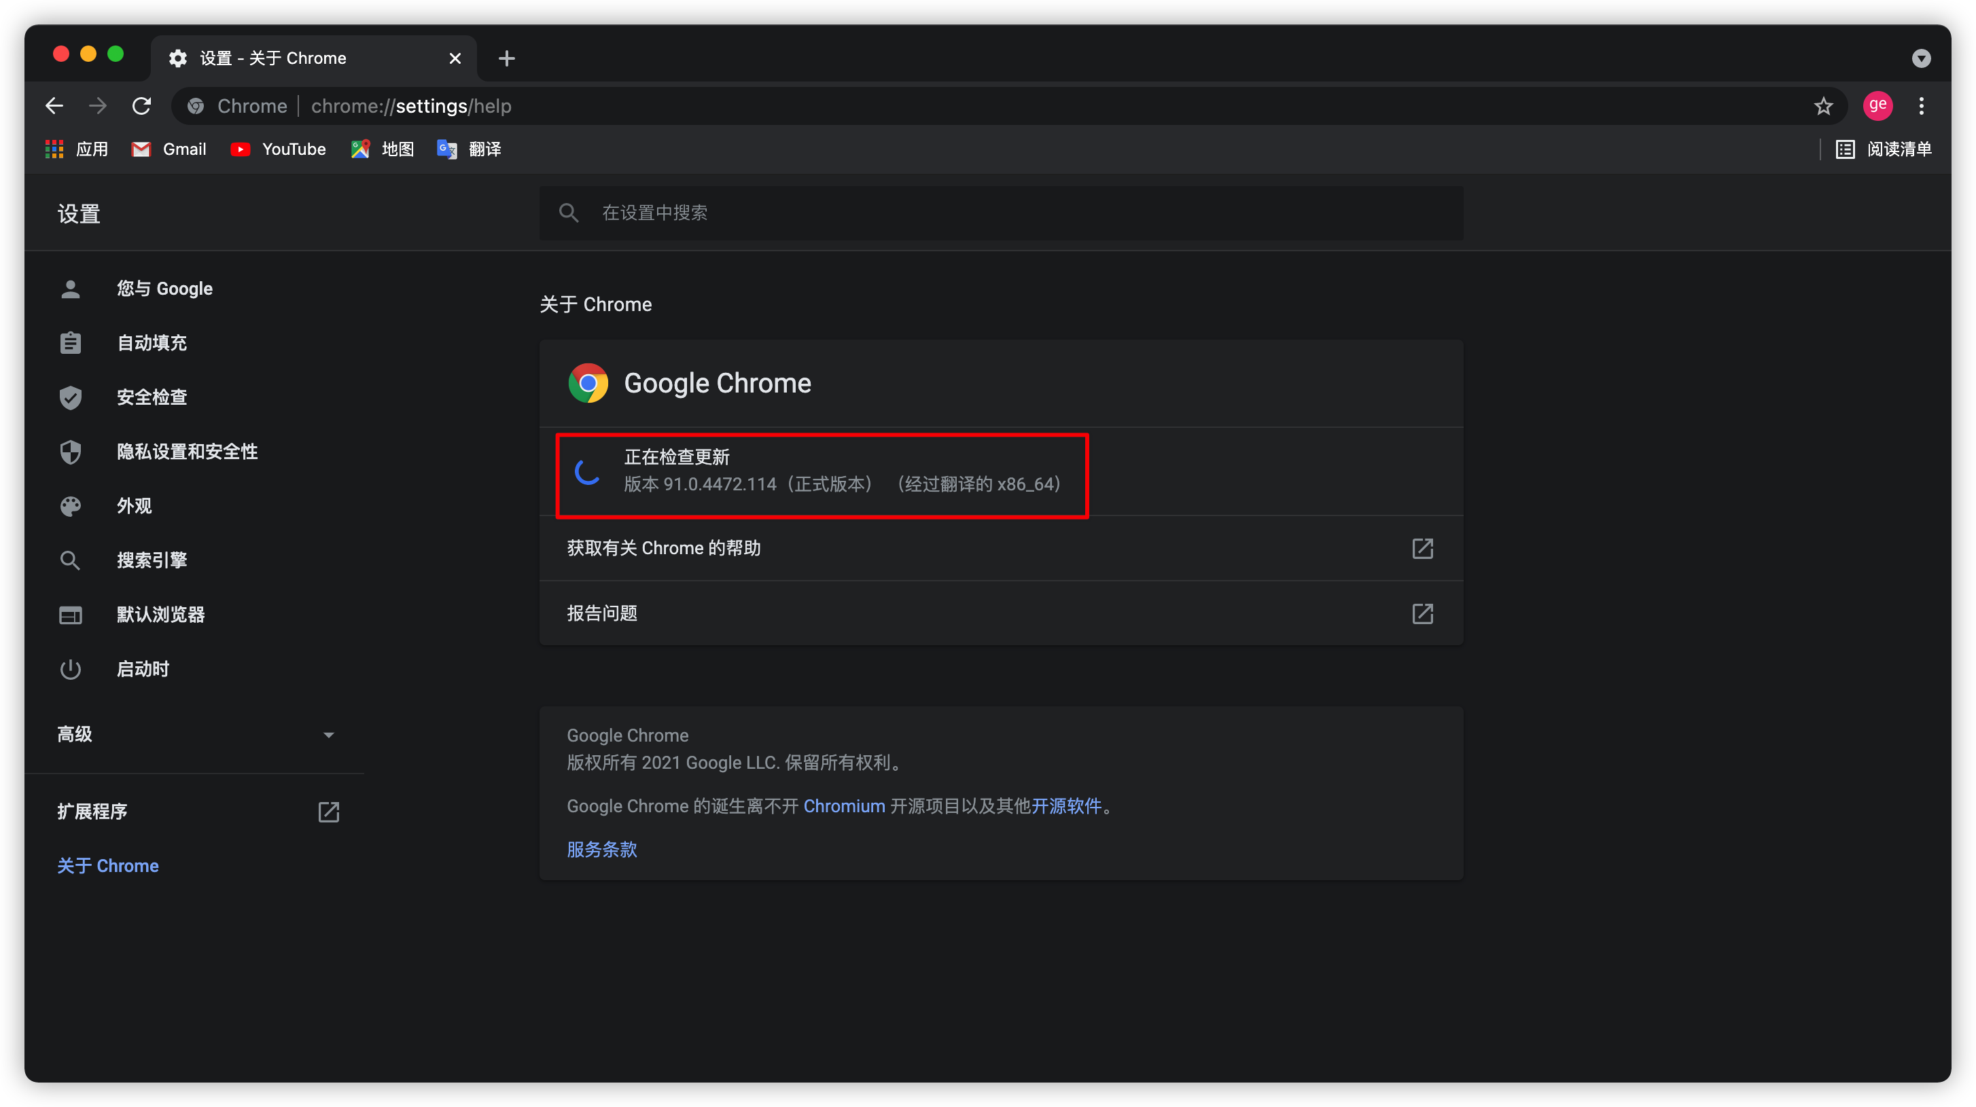Open 获取有关 Chrome 的帮助 external link icon
This screenshot has height=1107, width=1976.
pyautogui.click(x=1422, y=548)
